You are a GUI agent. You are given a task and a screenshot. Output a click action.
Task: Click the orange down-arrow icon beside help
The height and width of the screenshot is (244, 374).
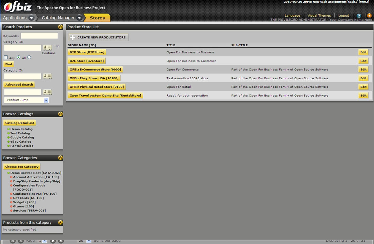[369, 16]
